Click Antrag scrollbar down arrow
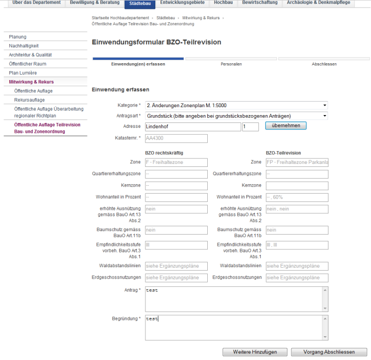Screen dimensions: 371x360 click(325, 309)
